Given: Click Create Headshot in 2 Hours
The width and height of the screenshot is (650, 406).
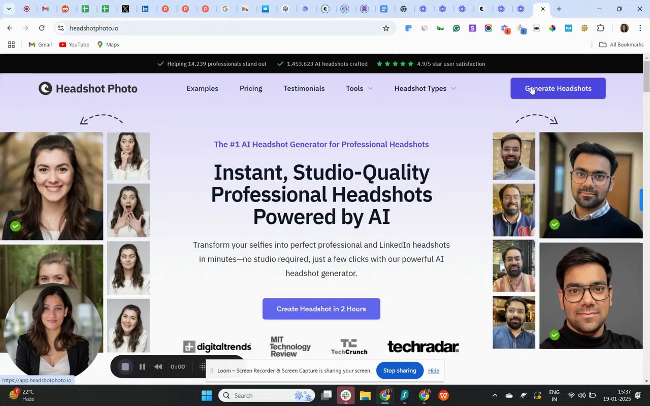Looking at the screenshot, I should pos(321,309).
